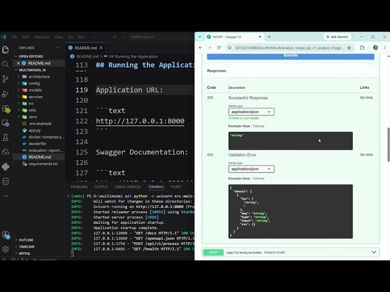Expand the Timeline section
The width and height of the screenshot is (390, 292).
click(x=27, y=246)
